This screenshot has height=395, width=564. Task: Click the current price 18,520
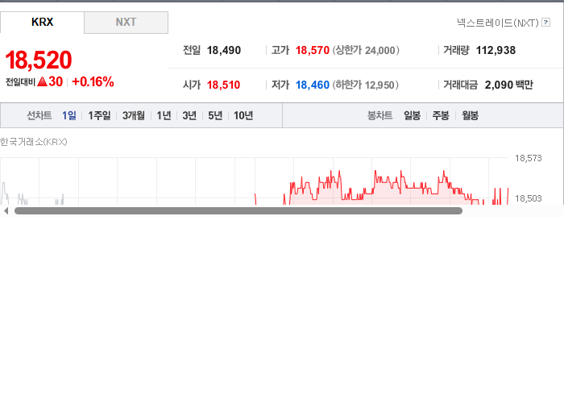(39, 60)
